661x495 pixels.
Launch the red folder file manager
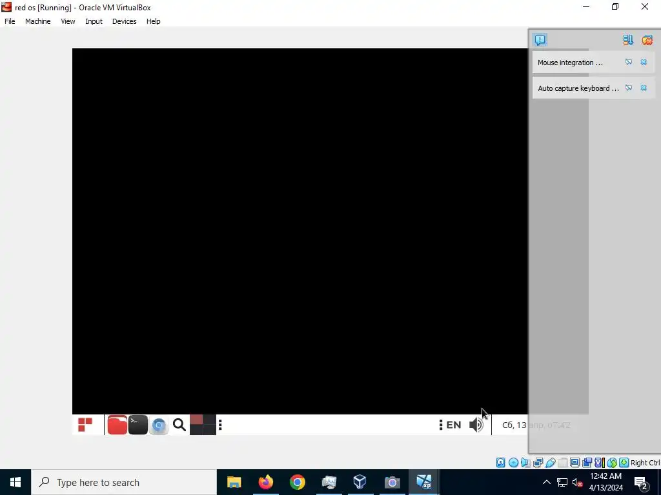[117, 425]
